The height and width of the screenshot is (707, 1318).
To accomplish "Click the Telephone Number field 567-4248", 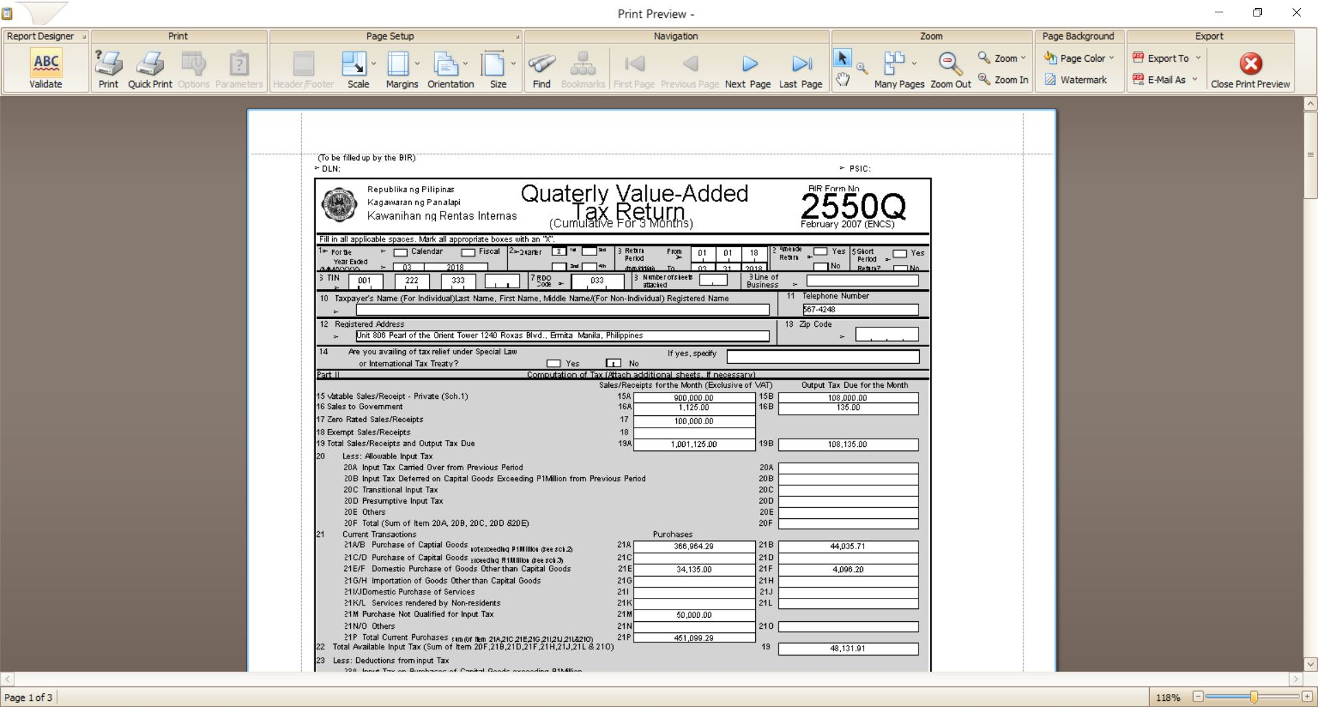I will (x=860, y=310).
